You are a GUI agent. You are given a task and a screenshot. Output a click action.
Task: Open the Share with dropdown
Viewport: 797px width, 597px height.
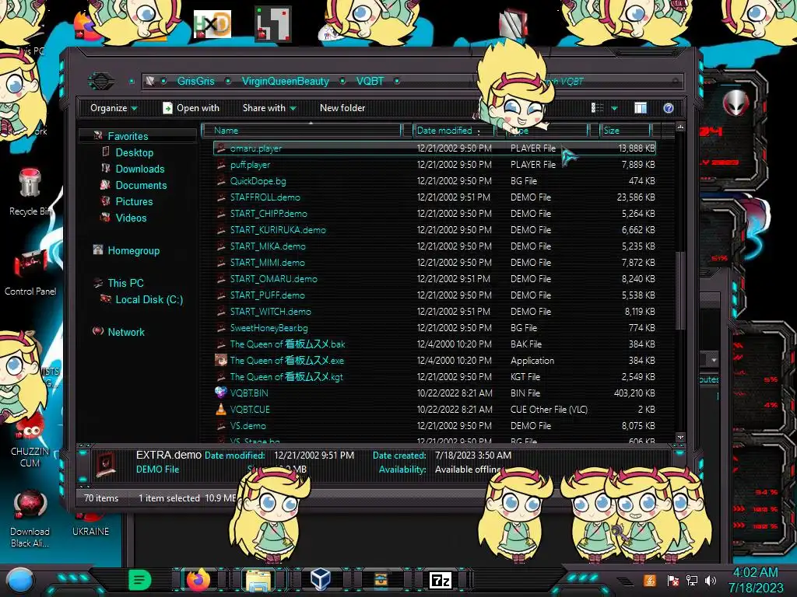coord(269,108)
